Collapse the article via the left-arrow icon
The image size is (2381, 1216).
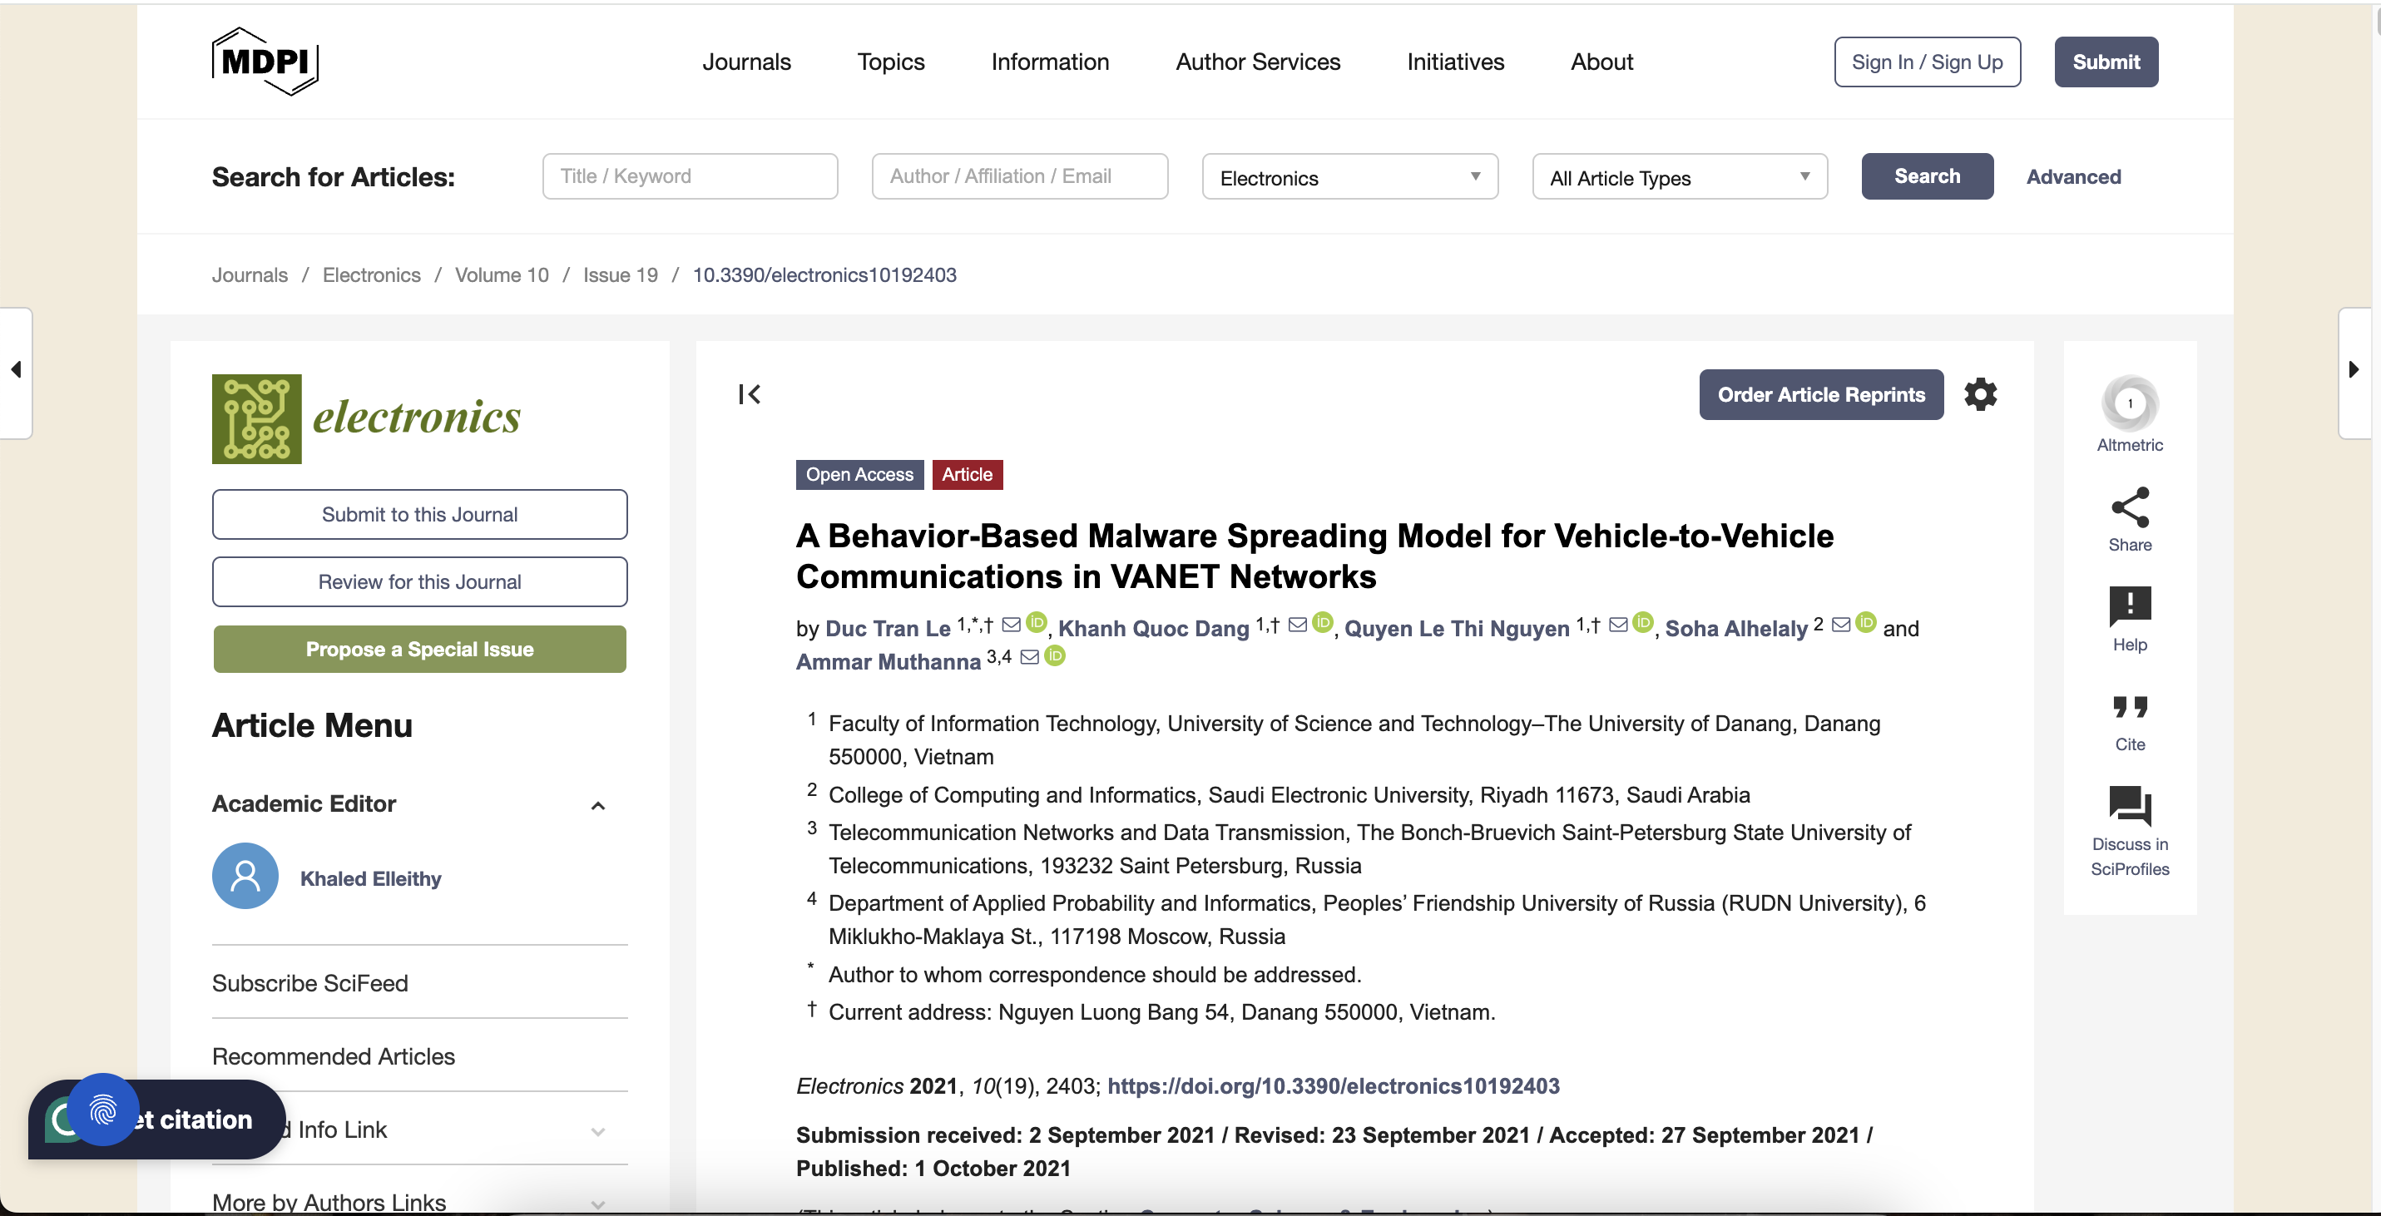point(750,393)
